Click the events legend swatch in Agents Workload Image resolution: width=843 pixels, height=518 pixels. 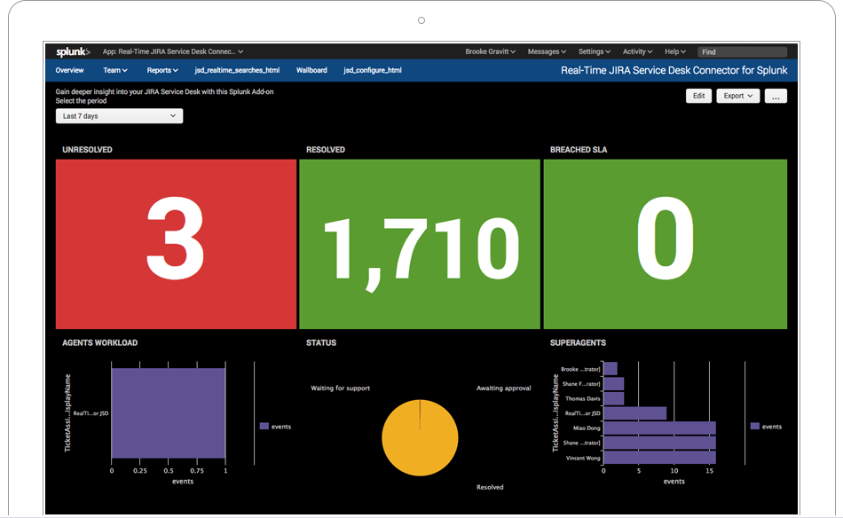264,426
